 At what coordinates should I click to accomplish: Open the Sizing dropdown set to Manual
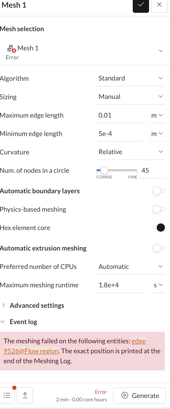pos(131,97)
